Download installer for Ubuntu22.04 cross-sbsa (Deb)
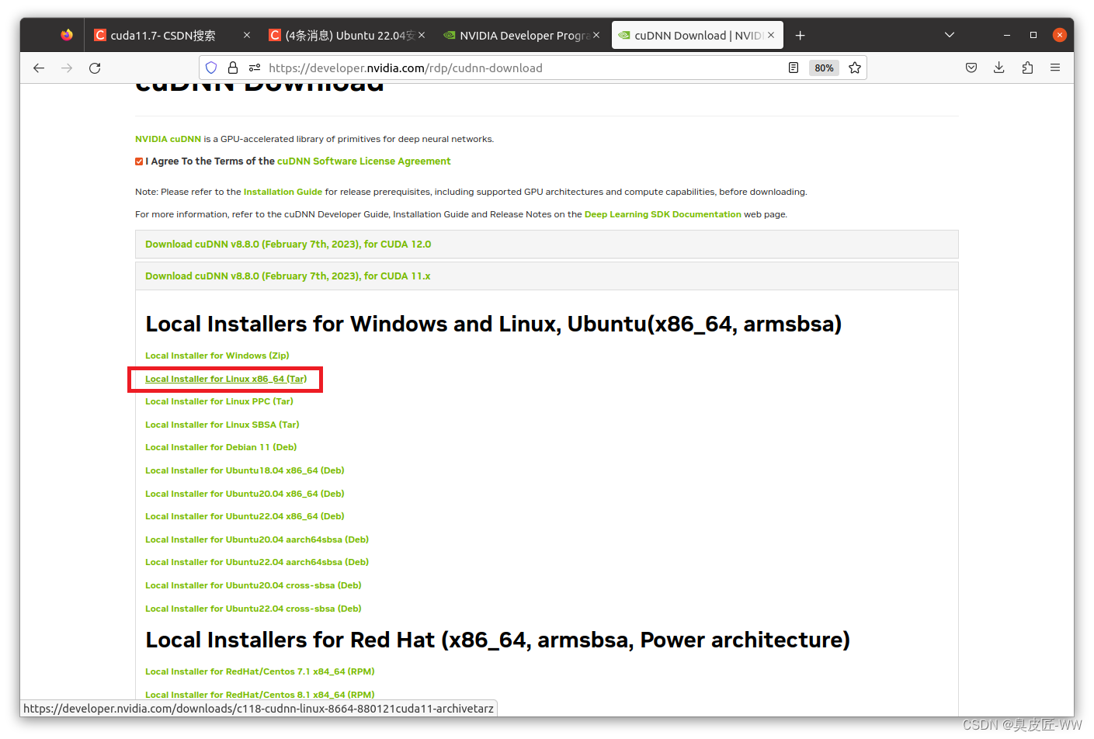This screenshot has width=1094, height=739. click(x=253, y=609)
